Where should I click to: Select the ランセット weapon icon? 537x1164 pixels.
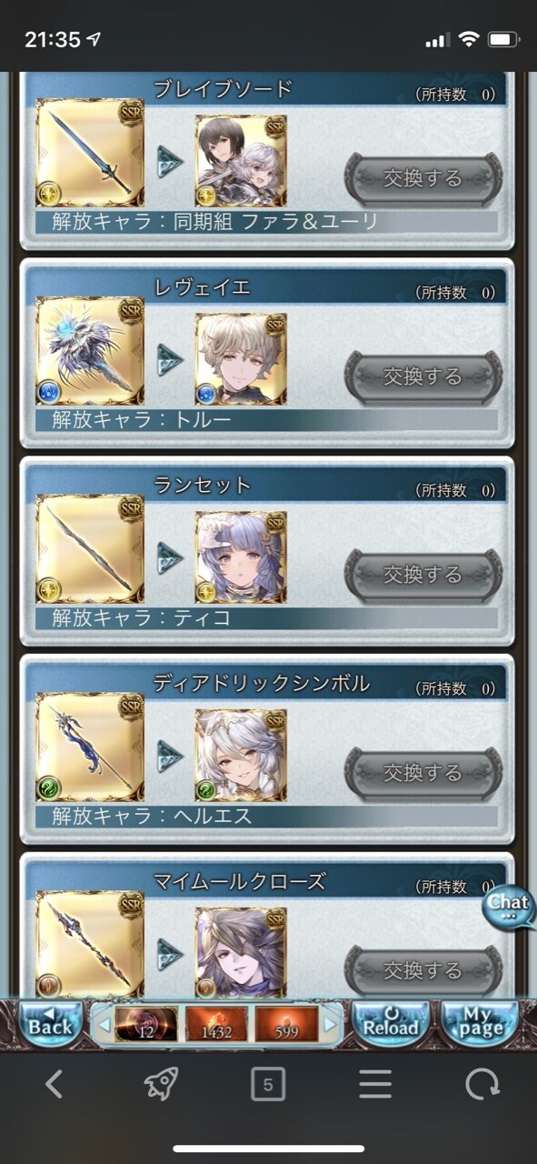(x=90, y=549)
